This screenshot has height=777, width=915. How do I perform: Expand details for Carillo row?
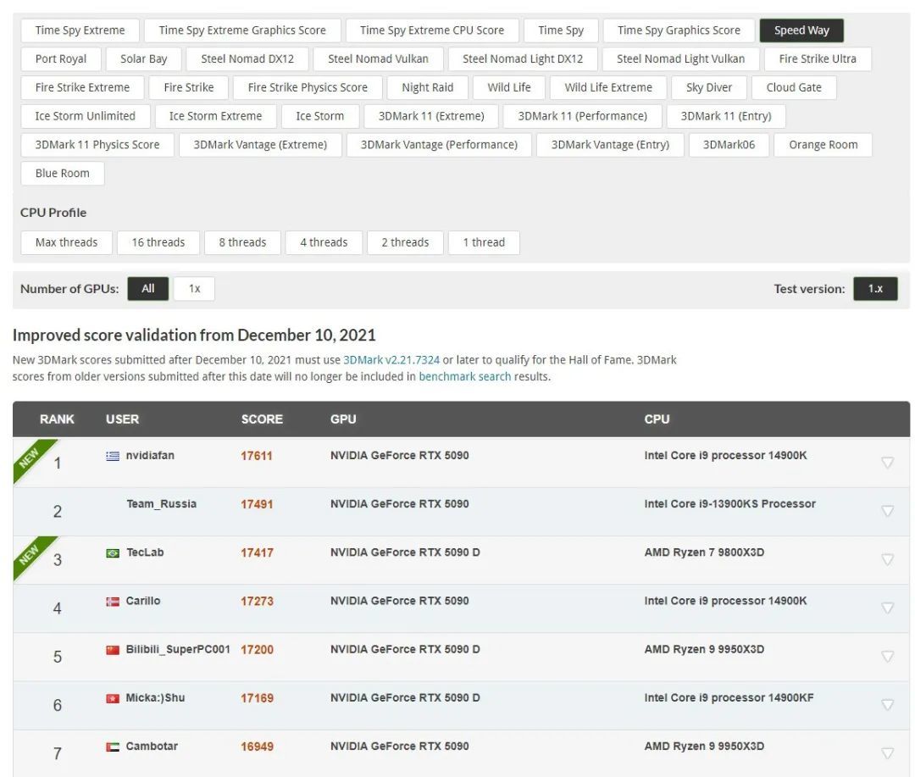point(887,608)
